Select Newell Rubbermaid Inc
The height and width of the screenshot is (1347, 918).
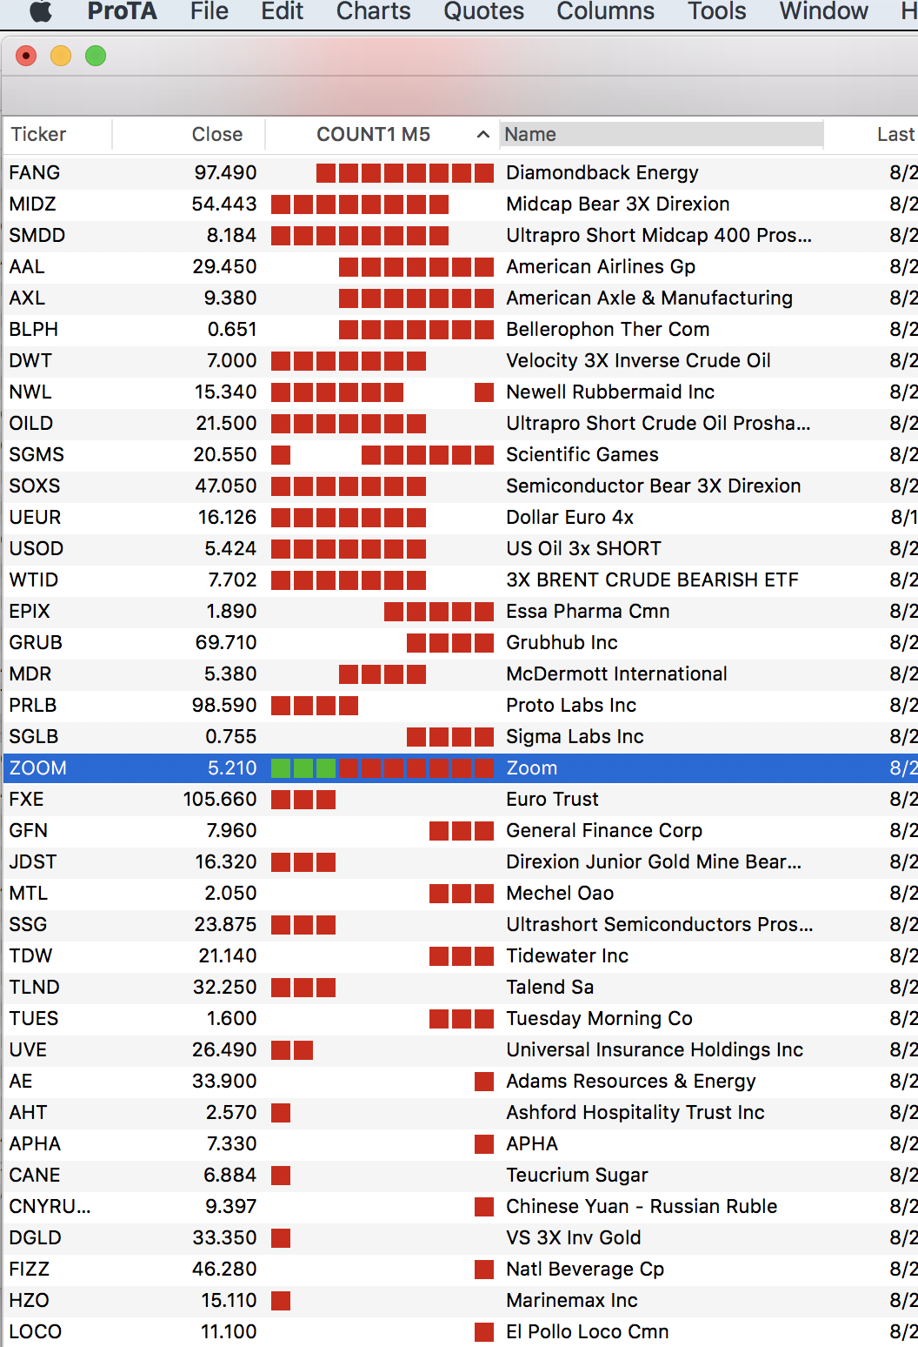pos(610,392)
